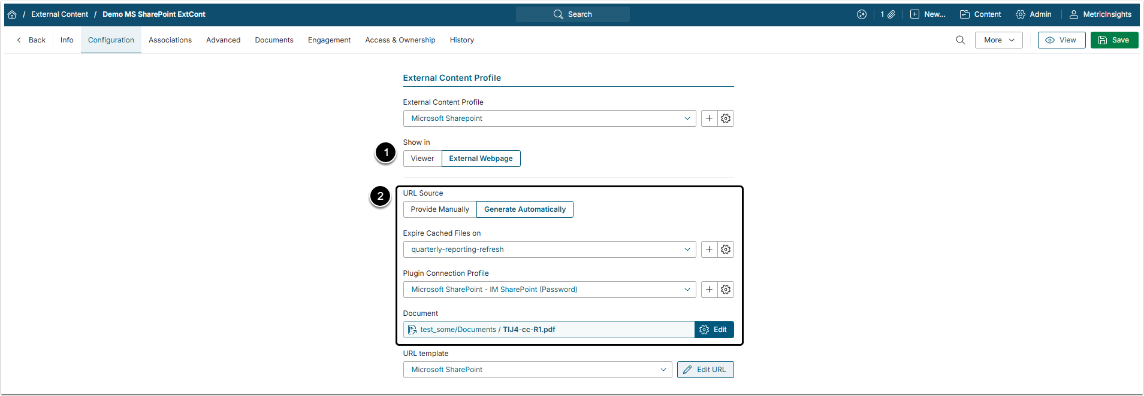Click the home icon in the breadcrumb
Viewport: 1144px width, 396px height.
tap(12, 14)
